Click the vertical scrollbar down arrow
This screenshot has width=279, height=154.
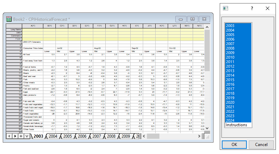(x=207, y=128)
